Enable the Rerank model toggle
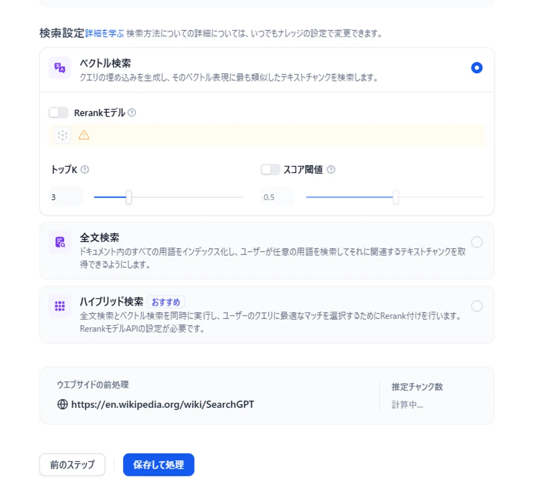Screen dimensions: 545x503 pos(59,113)
